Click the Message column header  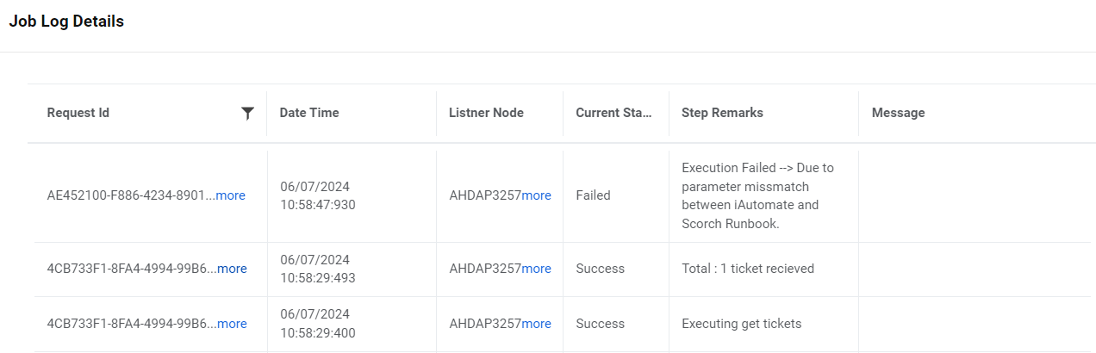coord(898,113)
